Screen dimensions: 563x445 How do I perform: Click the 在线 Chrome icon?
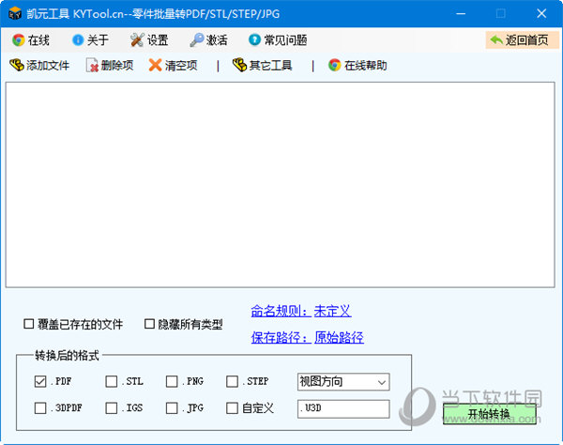tap(19, 39)
